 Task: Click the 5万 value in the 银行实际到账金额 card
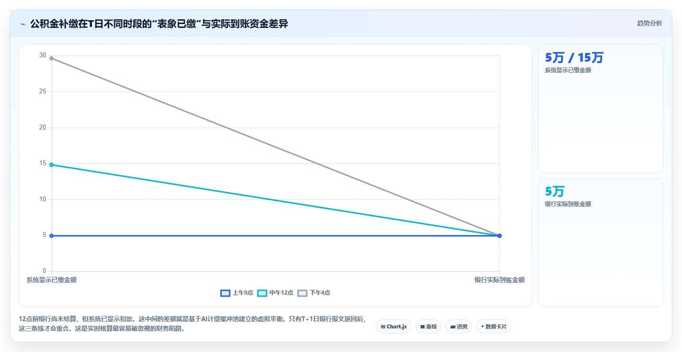(x=554, y=192)
